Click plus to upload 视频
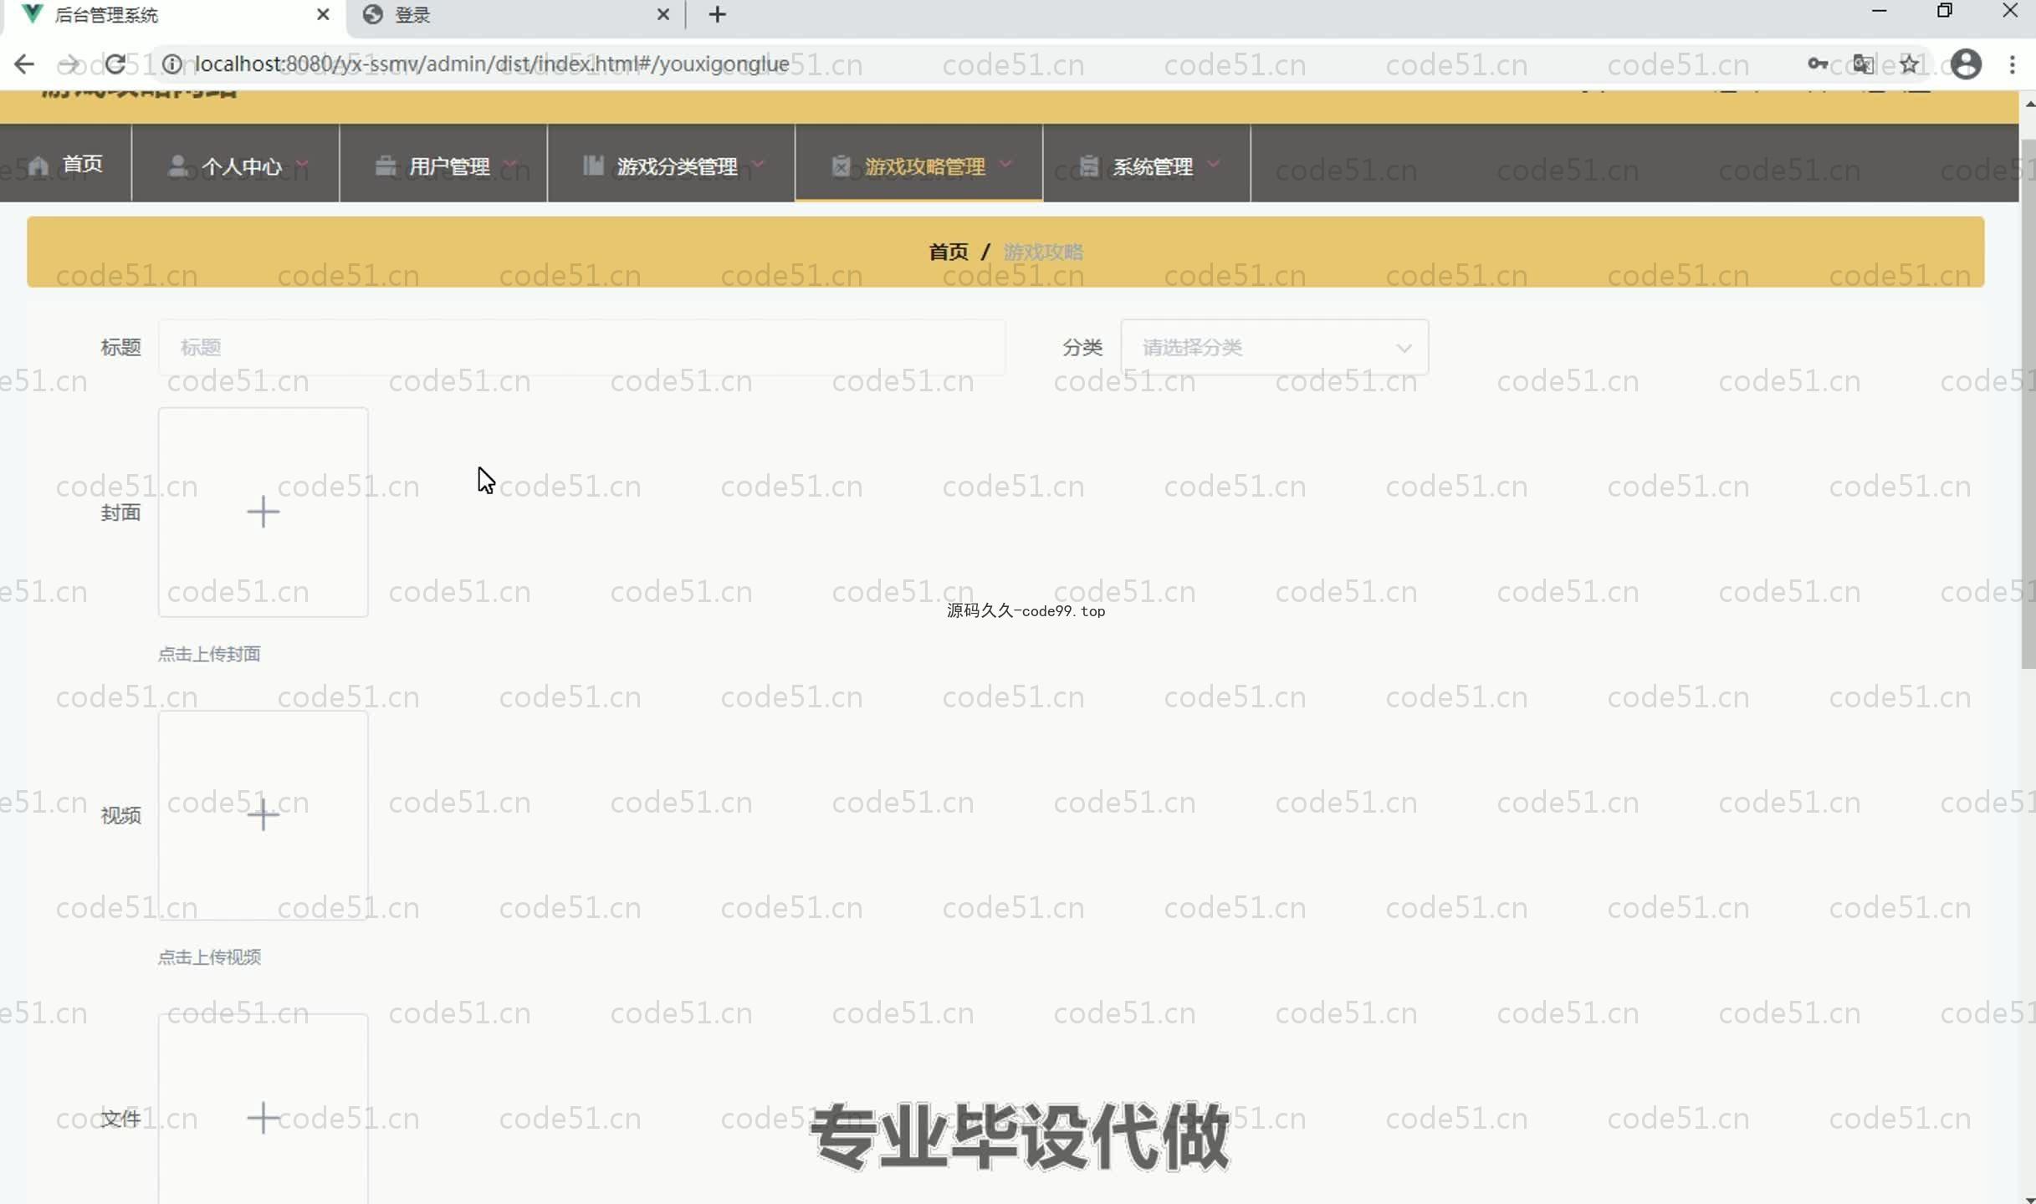 click(263, 815)
